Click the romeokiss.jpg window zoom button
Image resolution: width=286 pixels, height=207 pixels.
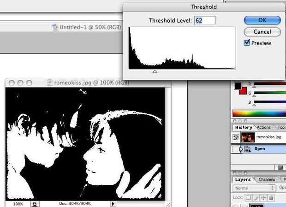click(x=29, y=83)
